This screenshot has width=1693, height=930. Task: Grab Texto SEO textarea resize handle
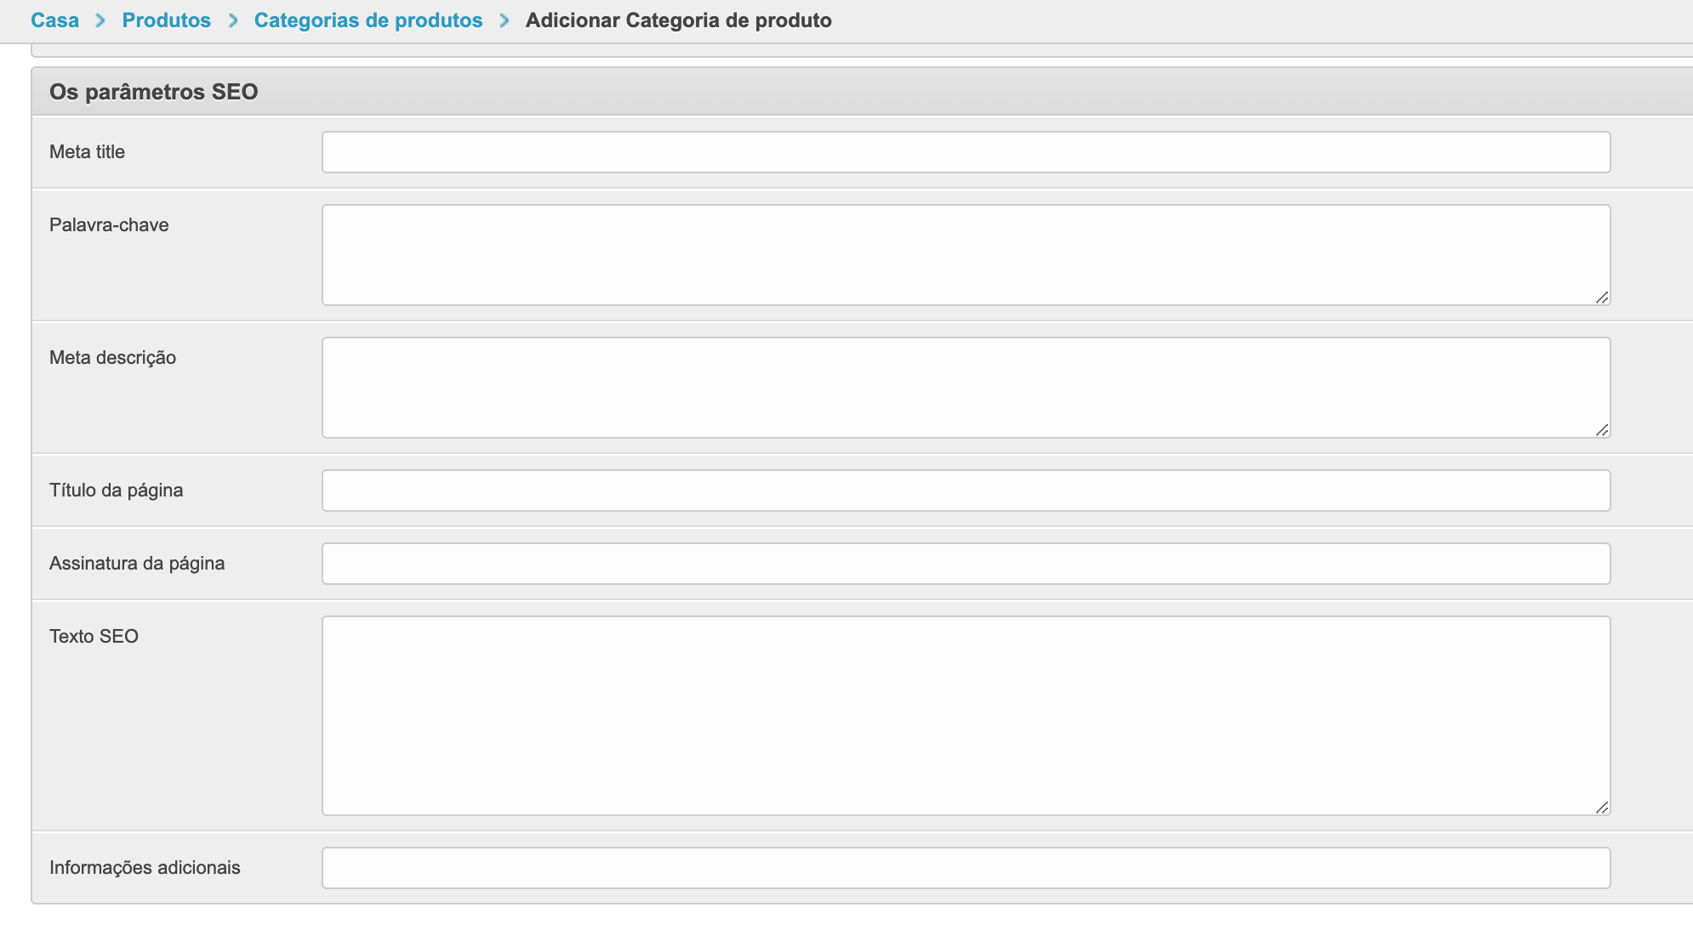pyautogui.click(x=1602, y=808)
